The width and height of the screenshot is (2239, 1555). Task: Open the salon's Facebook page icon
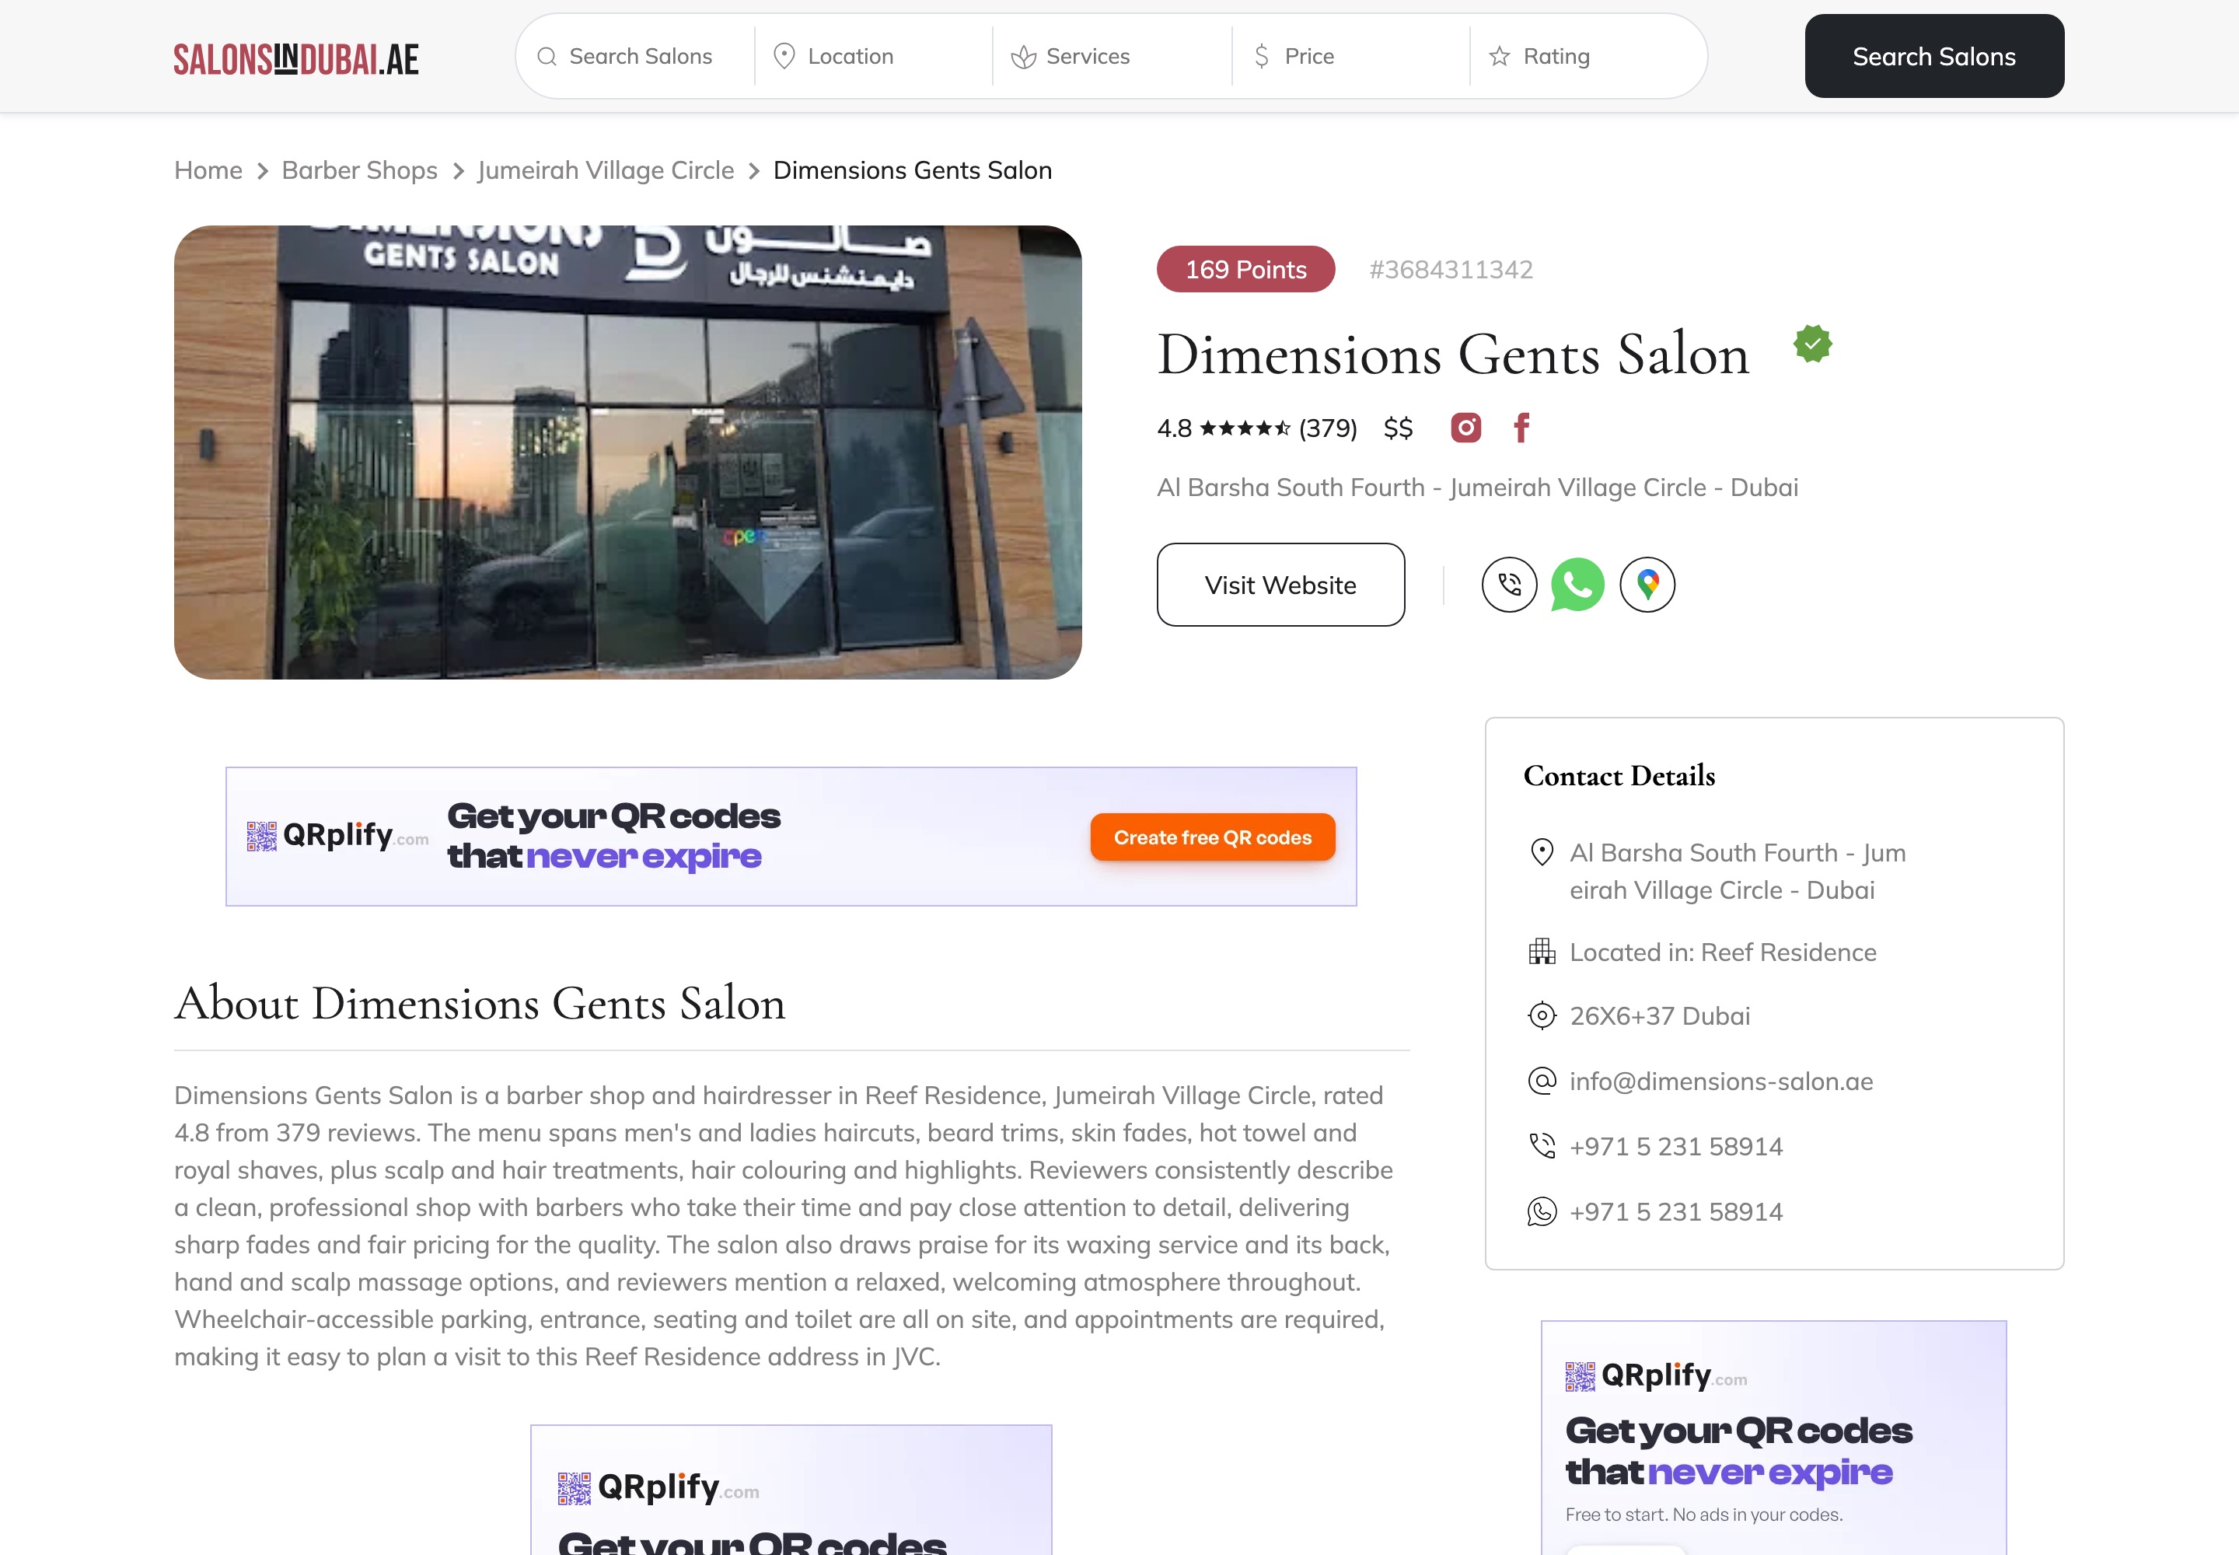pyautogui.click(x=1522, y=428)
